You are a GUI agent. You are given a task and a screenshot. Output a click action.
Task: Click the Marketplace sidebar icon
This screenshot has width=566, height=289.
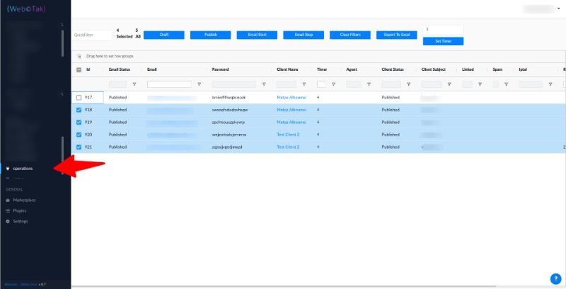[x=8, y=200]
